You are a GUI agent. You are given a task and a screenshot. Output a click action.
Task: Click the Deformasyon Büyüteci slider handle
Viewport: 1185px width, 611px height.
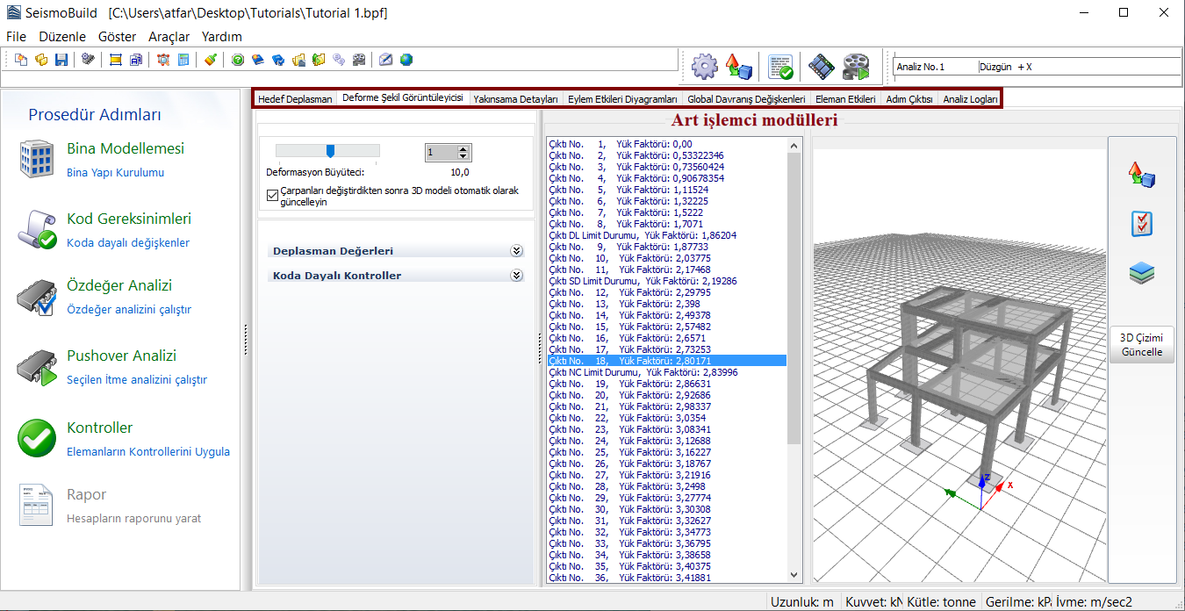(330, 151)
